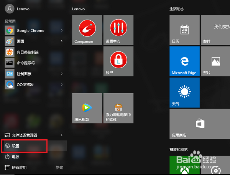230x175 pixels.
Task: Expand the 文件资源管理器 jump list arrow
Action: (x=62, y=135)
